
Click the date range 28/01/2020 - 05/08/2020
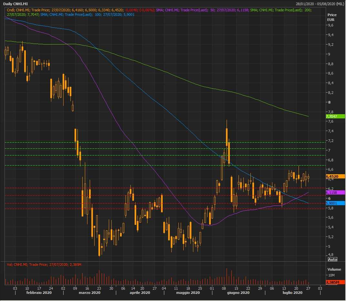tap(320, 4)
